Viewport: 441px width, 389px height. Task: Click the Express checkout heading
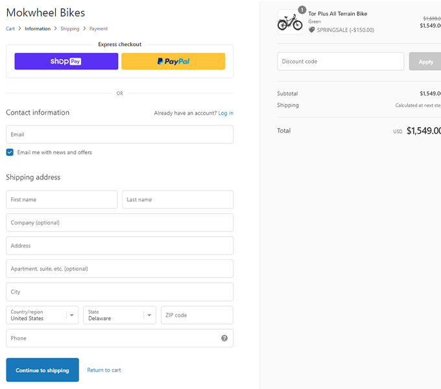[120, 44]
